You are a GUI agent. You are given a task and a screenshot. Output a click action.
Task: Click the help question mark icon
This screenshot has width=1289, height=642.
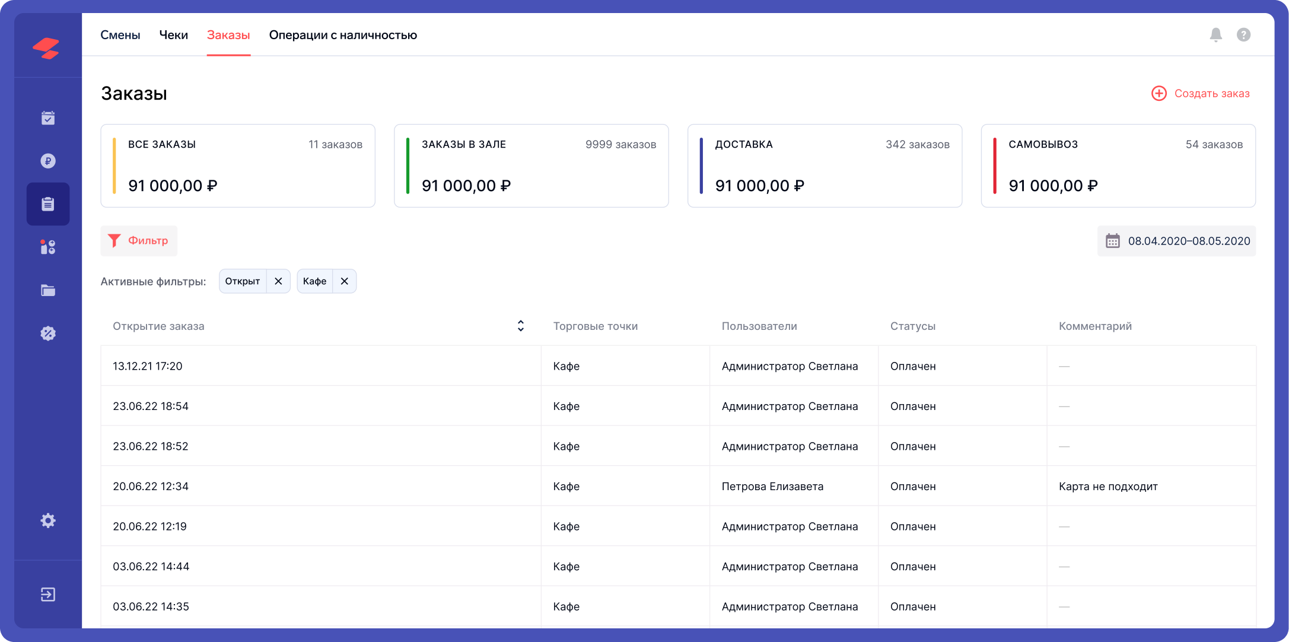1243,35
